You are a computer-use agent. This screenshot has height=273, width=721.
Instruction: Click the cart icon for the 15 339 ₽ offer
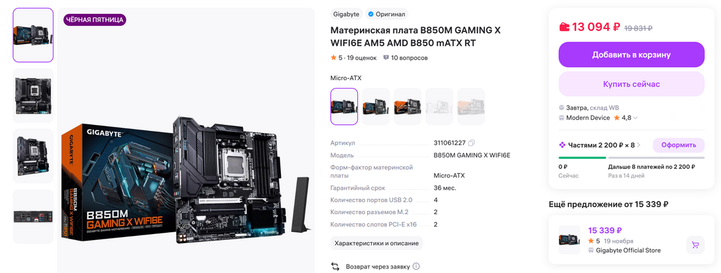pyautogui.click(x=695, y=245)
